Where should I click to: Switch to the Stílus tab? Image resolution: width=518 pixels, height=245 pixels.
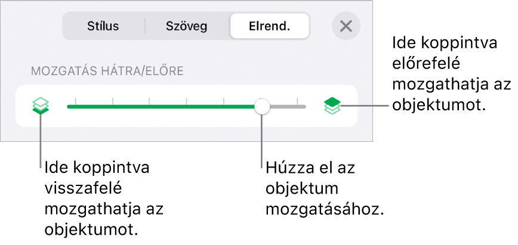[103, 27]
